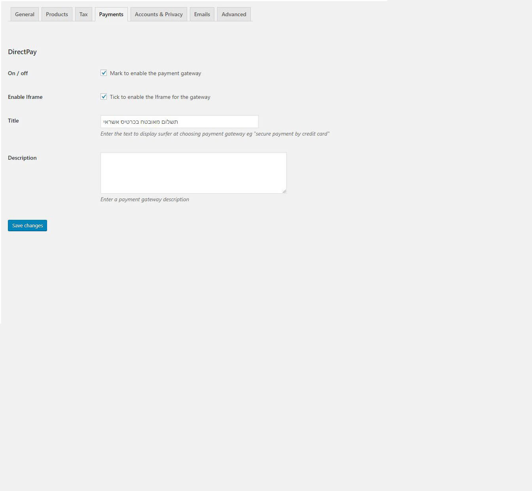
Task: Switch to the Products tab
Action: click(x=57, y=14)
